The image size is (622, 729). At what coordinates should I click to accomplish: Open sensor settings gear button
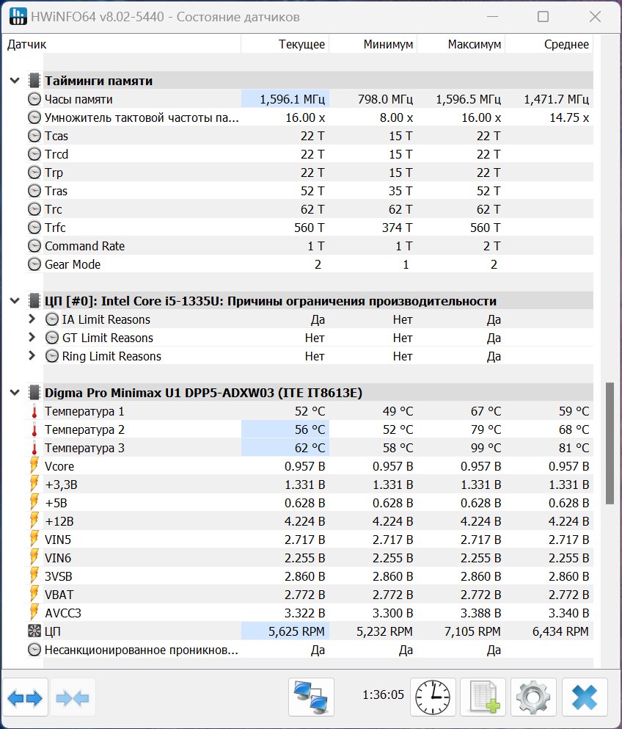tap(534, 697)
